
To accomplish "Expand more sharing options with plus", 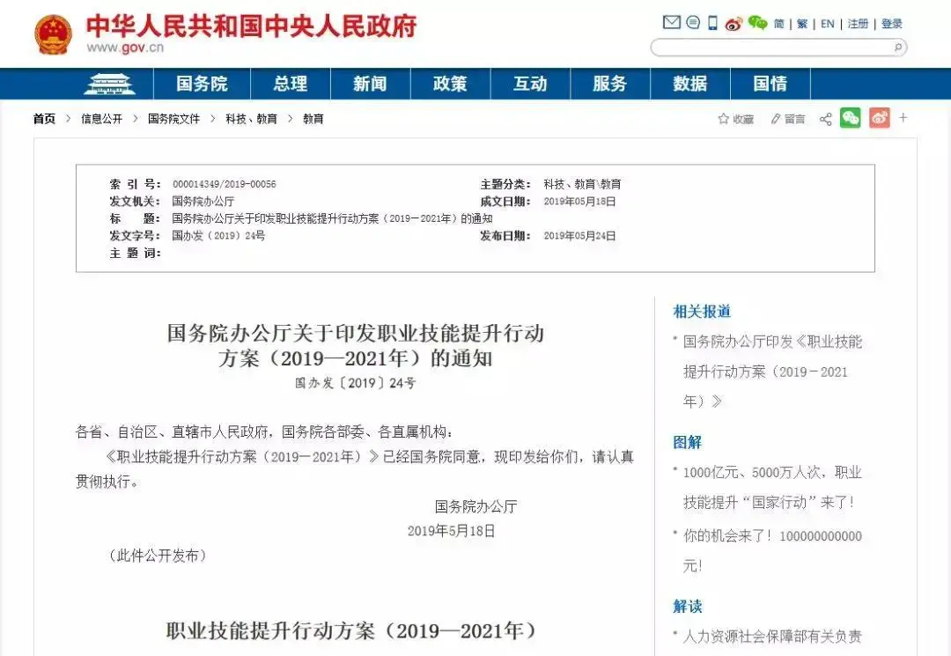I will click(903, 118).
